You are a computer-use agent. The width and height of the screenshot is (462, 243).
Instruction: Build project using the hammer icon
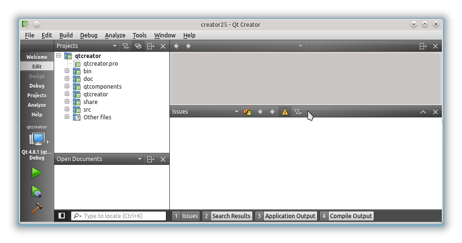(36, 209)
